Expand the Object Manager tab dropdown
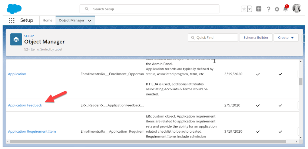308x149 pixels. (x=90, y=21)
